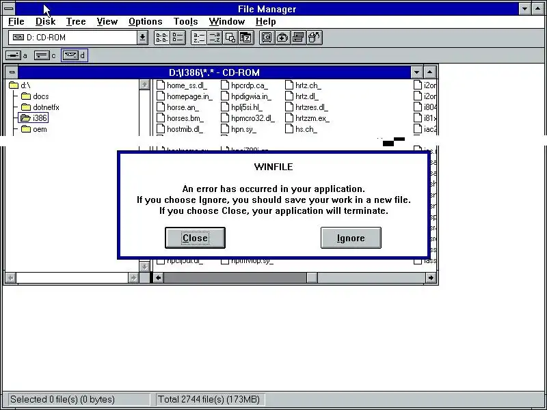Select file hplj5si.hl_

(242, 107)
